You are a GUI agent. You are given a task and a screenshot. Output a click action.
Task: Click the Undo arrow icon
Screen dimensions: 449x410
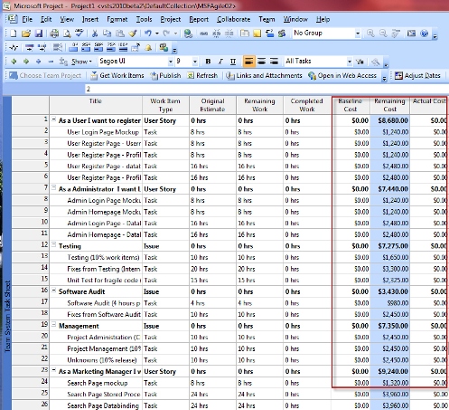tap(147, 33)
